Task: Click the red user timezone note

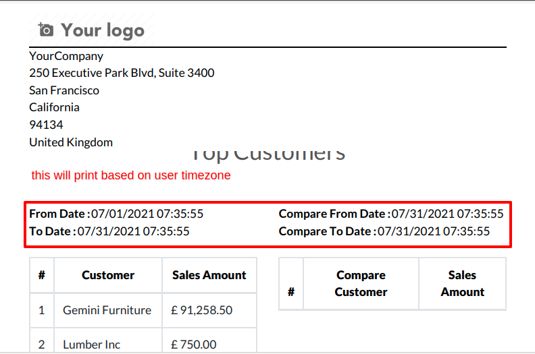Action: pos(131,175)
